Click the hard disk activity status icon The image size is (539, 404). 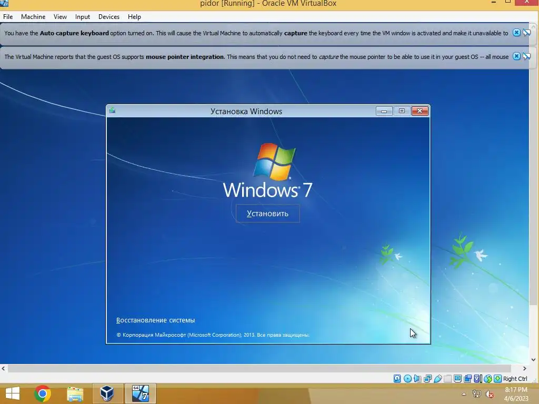click(x=397, y=379)
